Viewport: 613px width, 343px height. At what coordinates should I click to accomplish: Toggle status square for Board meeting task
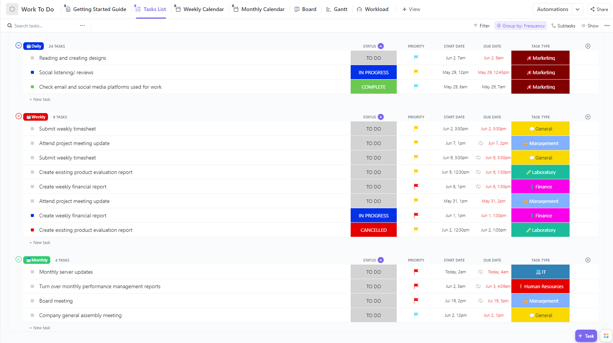coord(32,301)
